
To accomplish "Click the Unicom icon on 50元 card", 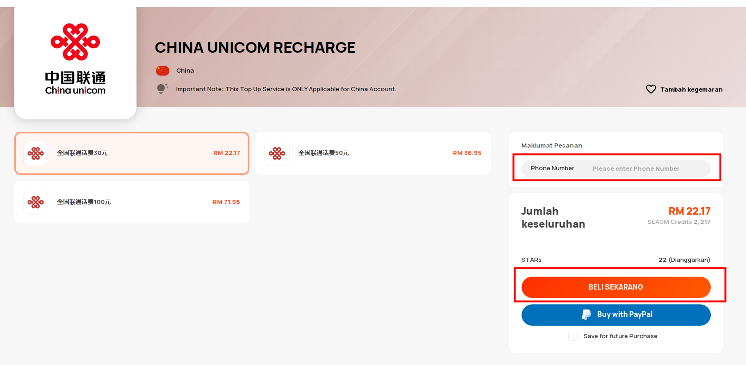I will click(x=277, y=153).
